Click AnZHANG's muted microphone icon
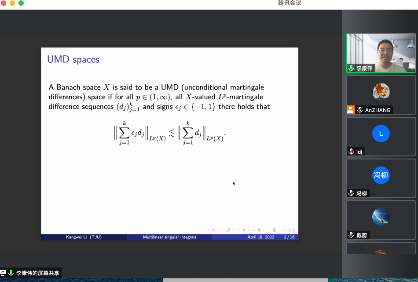 coord(360,110)
